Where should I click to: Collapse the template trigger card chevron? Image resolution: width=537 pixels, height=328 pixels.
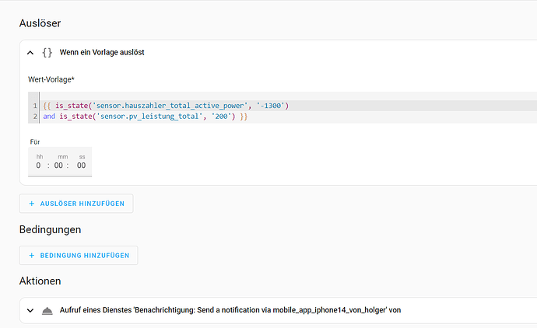tap(30, 53)
